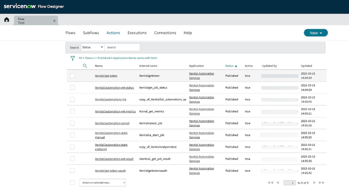
Task: Open the Executions tab
Action: (x=137, y=33)
